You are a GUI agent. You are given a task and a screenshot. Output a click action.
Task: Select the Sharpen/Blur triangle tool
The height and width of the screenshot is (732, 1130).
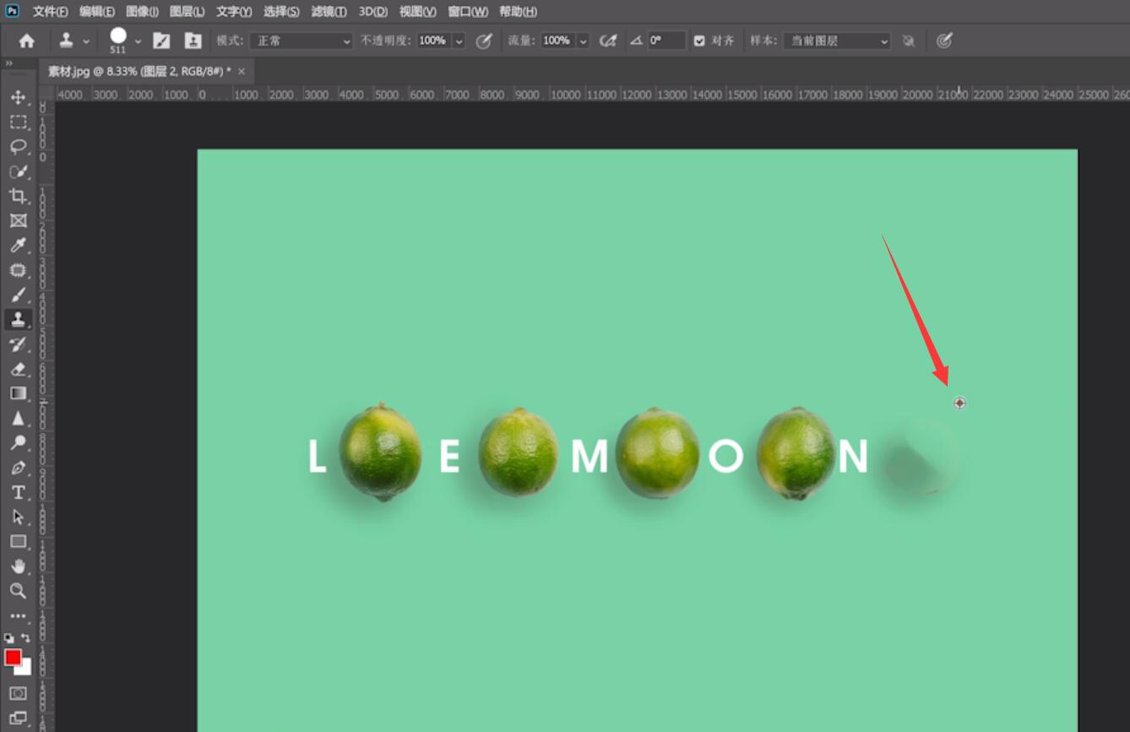point(18,418)
